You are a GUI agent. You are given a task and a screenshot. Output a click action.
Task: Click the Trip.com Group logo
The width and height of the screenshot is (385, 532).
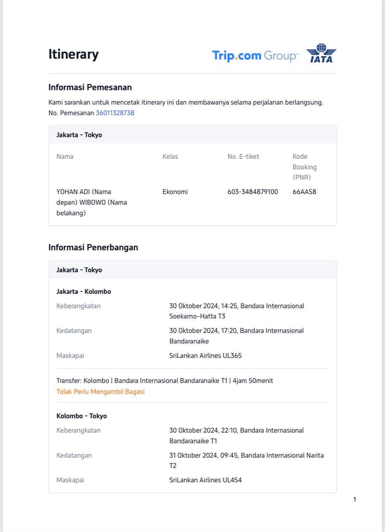(x=255, y=56)
